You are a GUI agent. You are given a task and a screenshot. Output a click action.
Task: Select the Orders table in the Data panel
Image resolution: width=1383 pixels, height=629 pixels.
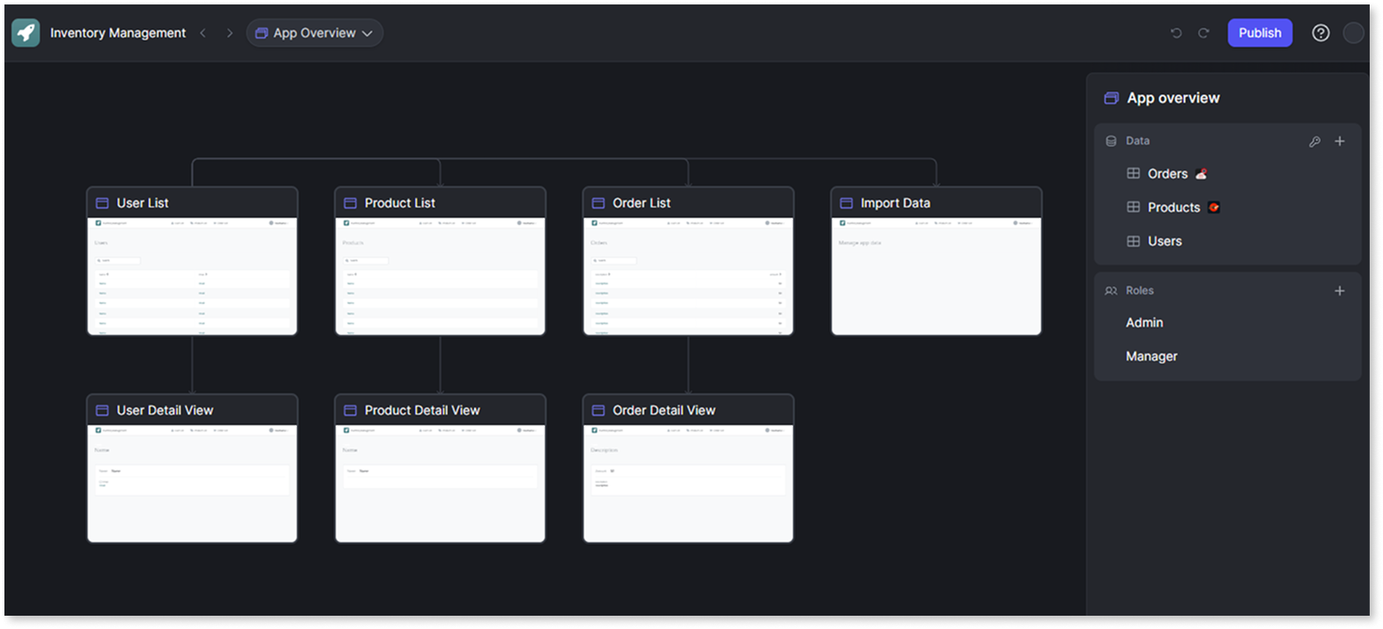[x=1167, y=174]
